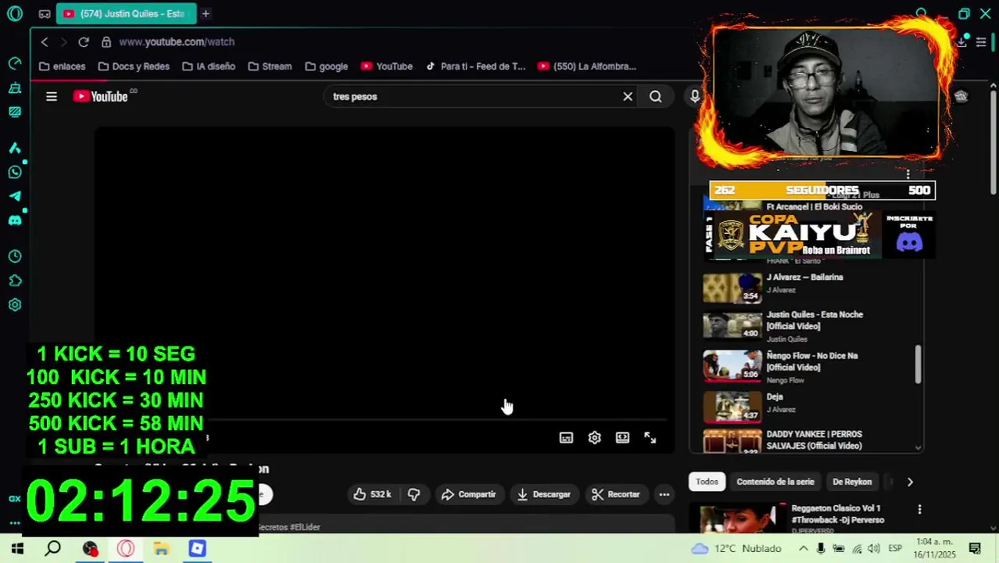The width and height of the screenshot is (999, 563).
Task: Open the Para ti TikTok bookmark
Action: 475,66
